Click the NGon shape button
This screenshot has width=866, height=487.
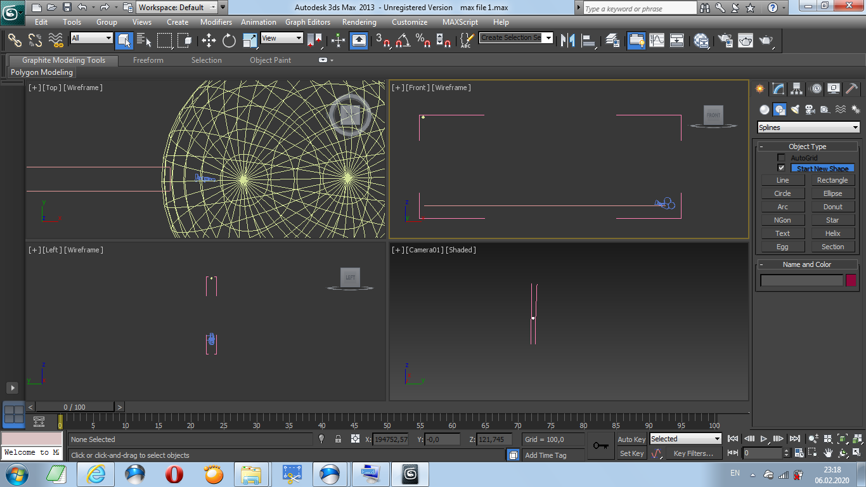(x=783, y=220)
